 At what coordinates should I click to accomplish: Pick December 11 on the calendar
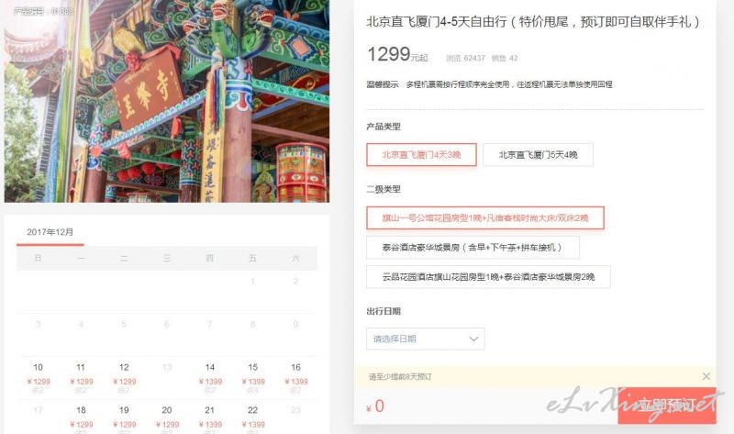(81, 378)
